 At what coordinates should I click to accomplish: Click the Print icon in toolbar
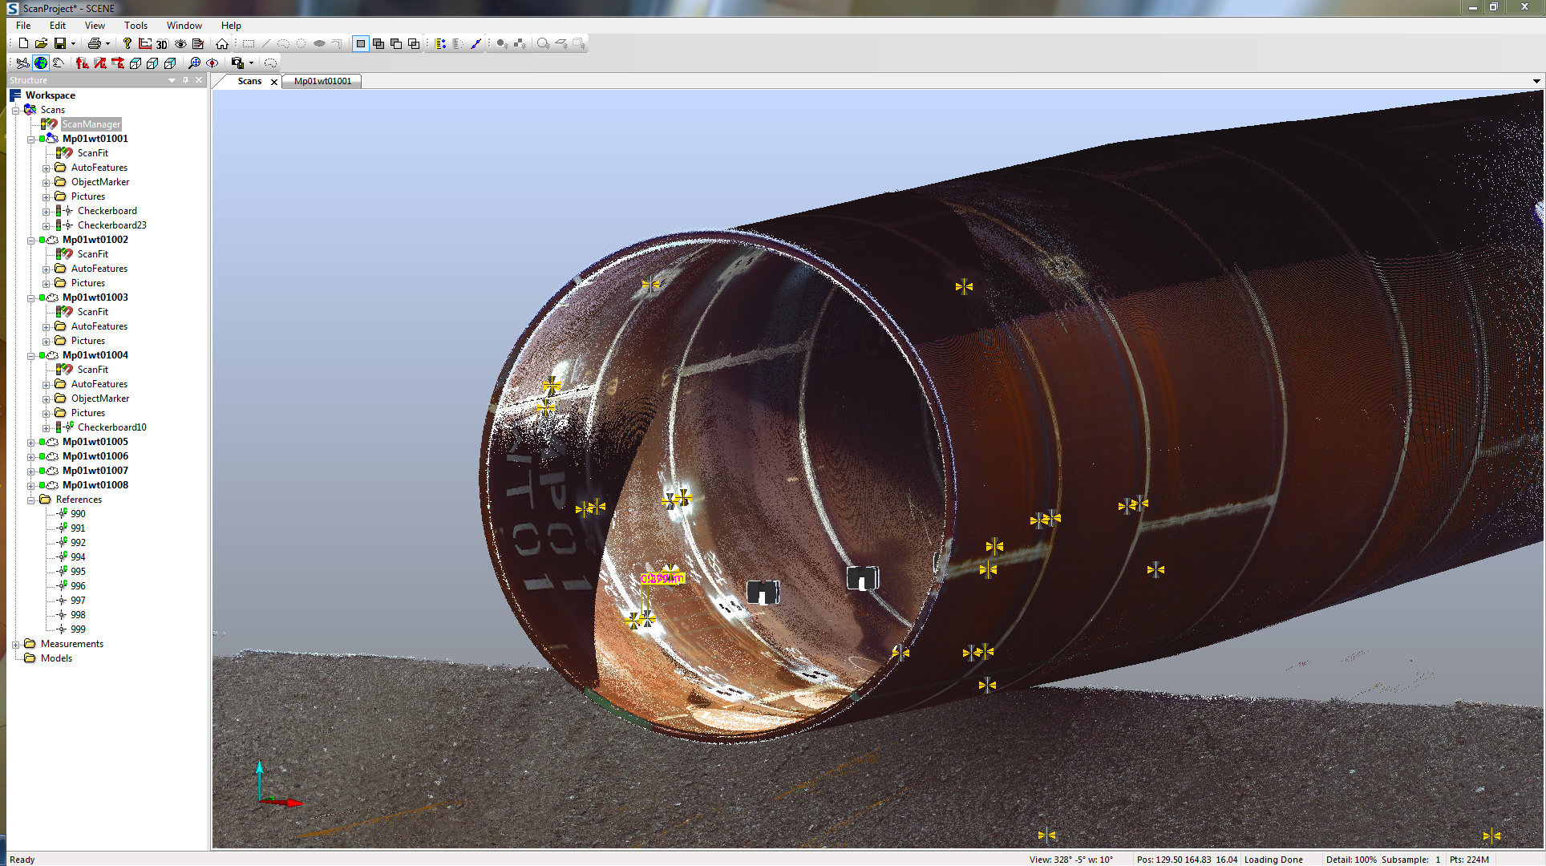tap(94, 43)
